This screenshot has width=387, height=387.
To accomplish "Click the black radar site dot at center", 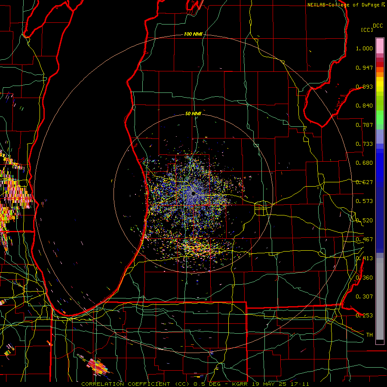I will tap(193, 194).
